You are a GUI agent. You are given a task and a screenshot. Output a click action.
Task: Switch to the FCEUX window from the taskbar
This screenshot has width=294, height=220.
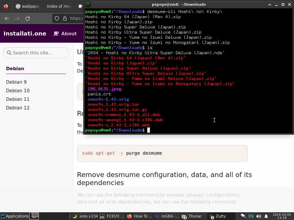pos(112,216)
